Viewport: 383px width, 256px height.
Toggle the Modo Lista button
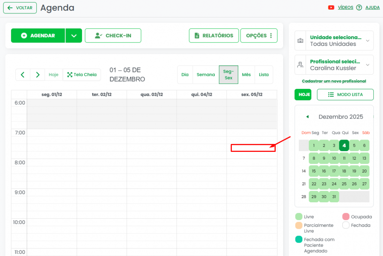tap(345, 95)
